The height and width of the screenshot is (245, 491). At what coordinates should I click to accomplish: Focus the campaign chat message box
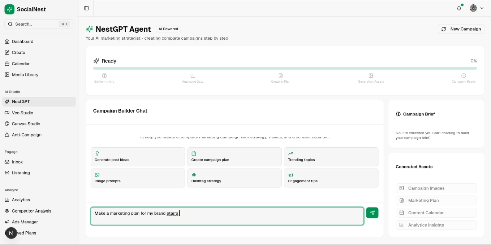[227, 216]
